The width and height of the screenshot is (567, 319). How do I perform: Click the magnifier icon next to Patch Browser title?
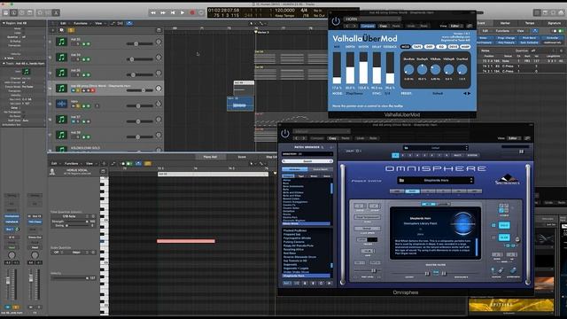pos(322,148)
